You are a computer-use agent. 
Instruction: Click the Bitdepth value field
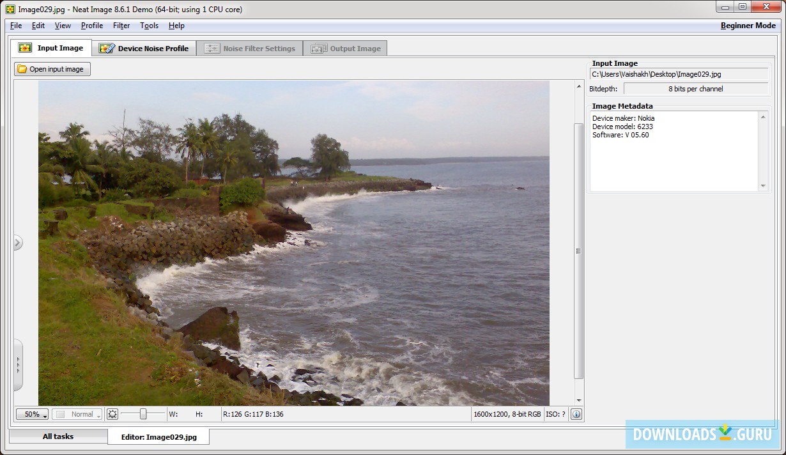(x=696, y=89)
